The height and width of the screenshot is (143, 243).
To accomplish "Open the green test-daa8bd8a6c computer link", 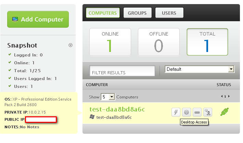I will tap(117, 109).
